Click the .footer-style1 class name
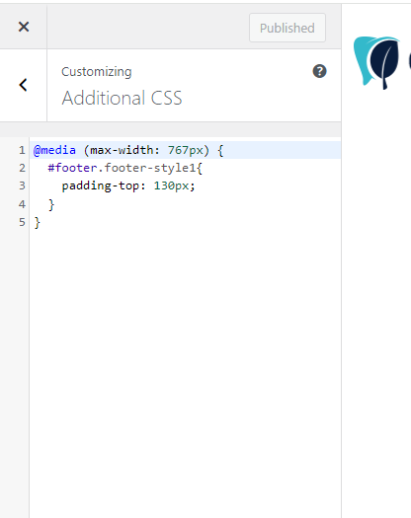The height and width of the screenshot is (518, 411). click(x=147, y=168)
